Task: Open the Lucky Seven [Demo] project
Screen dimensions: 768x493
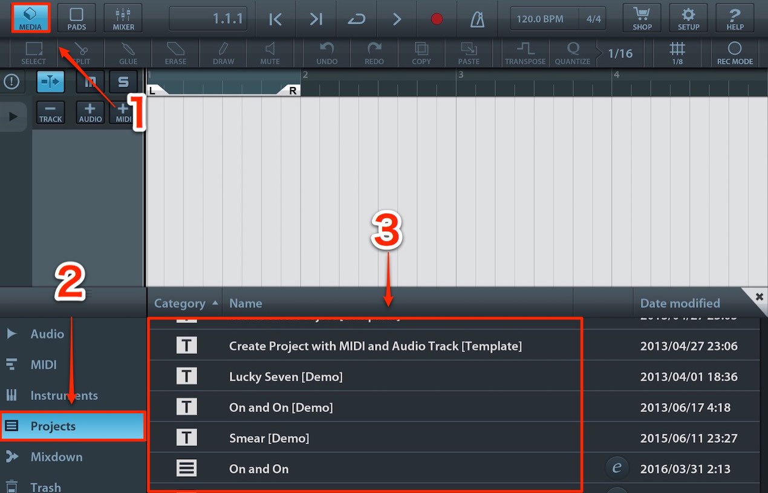Action: (x=285, y=377)
